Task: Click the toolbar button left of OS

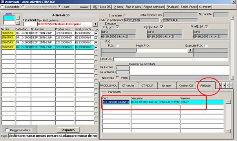Action: coord(84,7)
